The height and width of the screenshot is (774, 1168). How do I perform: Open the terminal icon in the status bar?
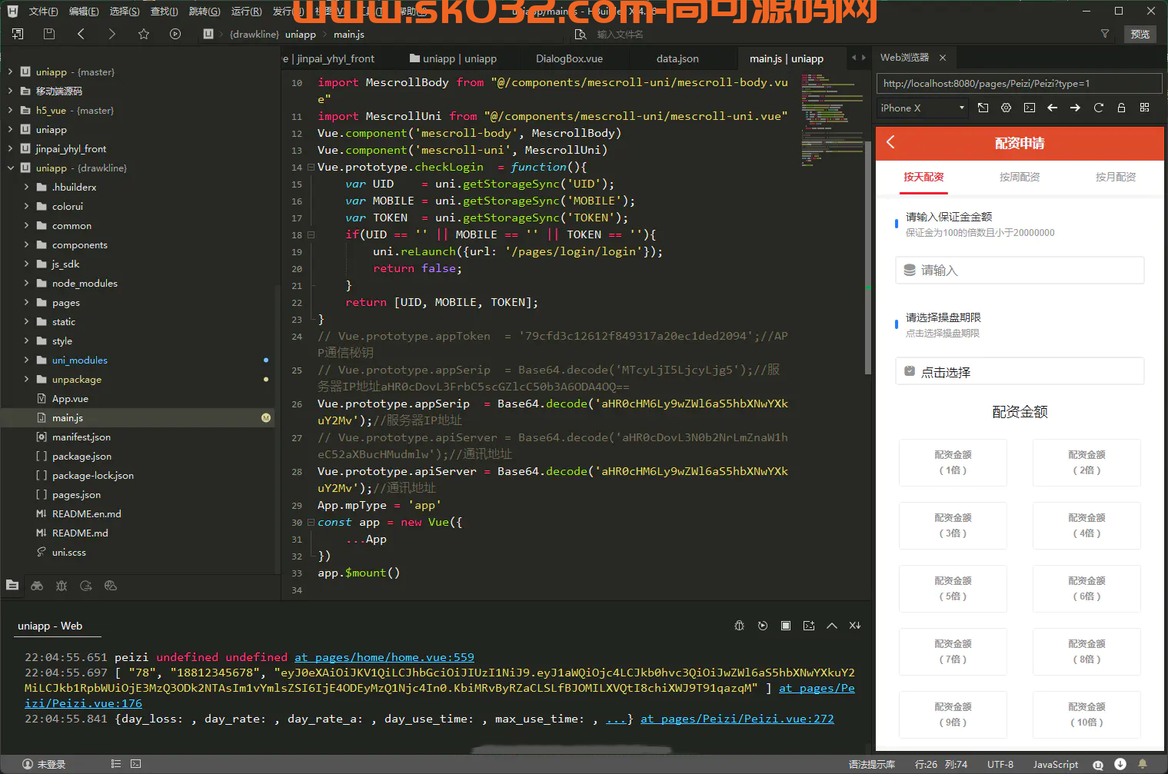[136, 764]
